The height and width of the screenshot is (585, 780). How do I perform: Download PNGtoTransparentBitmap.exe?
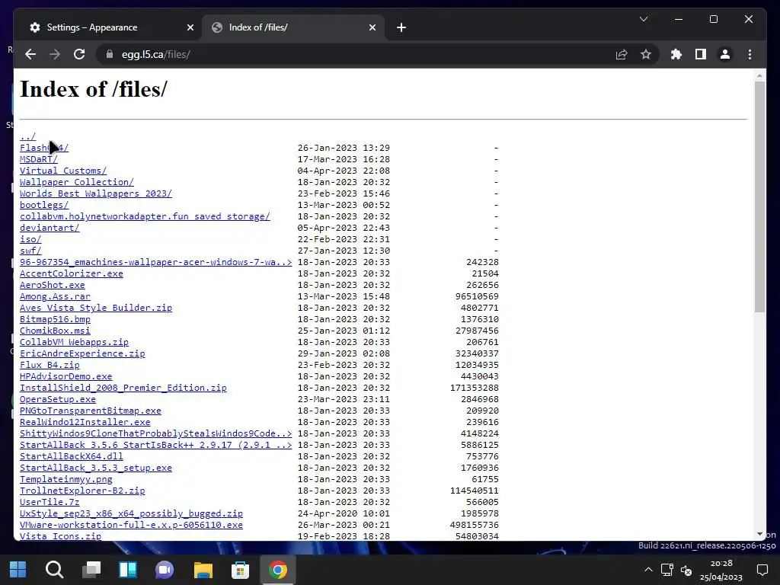pyautogui.click(x=91, y=411)
